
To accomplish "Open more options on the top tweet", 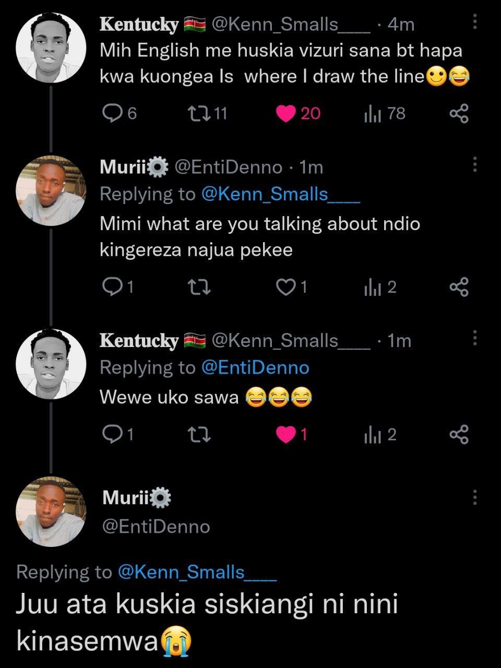I will 474,22.
